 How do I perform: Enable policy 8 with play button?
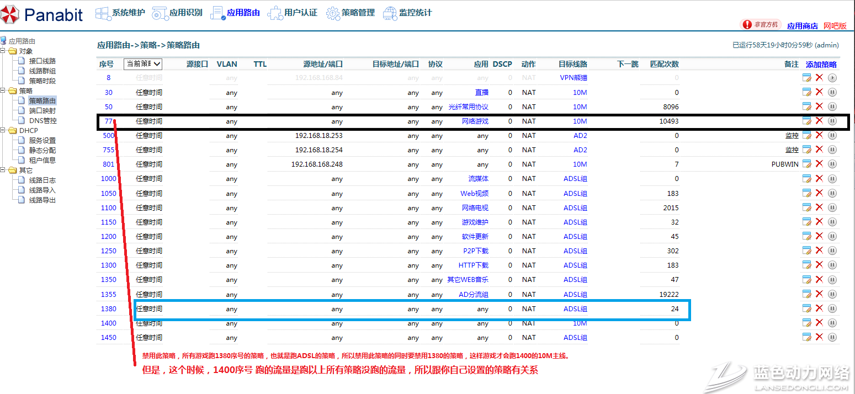pos(832,78)
